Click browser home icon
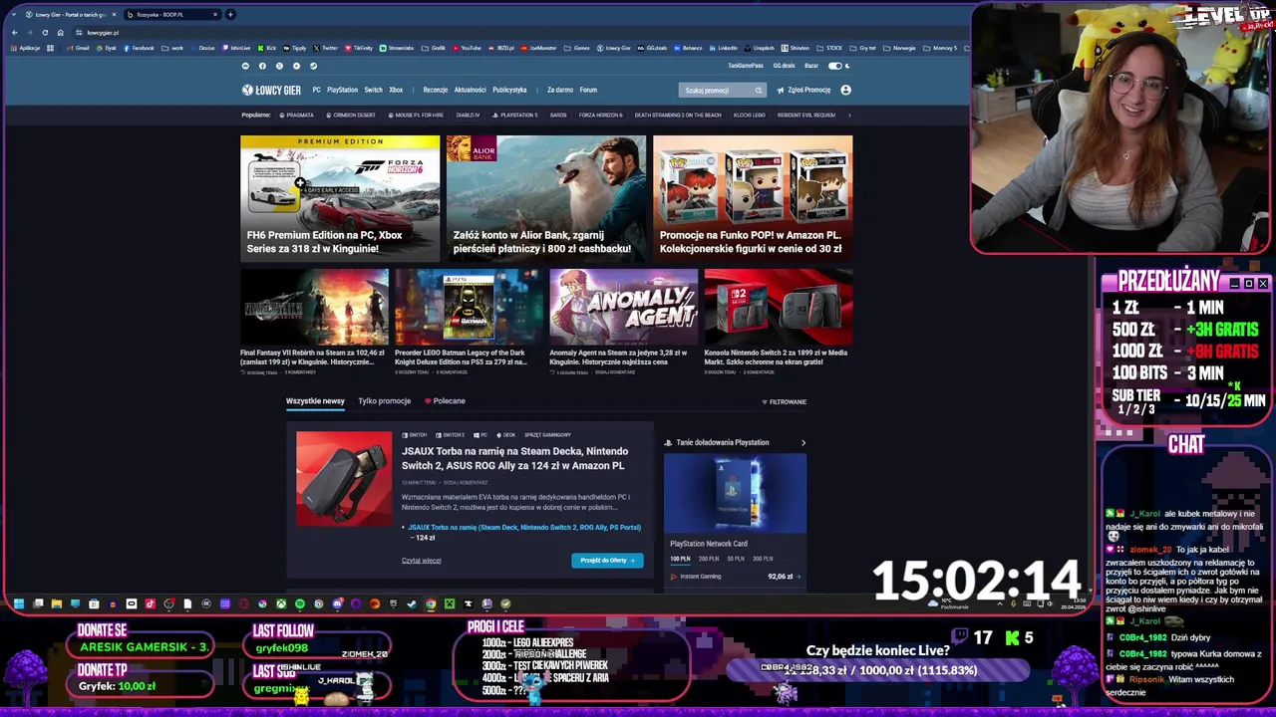This screenshot has height=717, width=1276. coord(60,32)
